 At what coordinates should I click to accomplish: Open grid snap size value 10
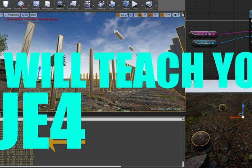tap(145, 15)
